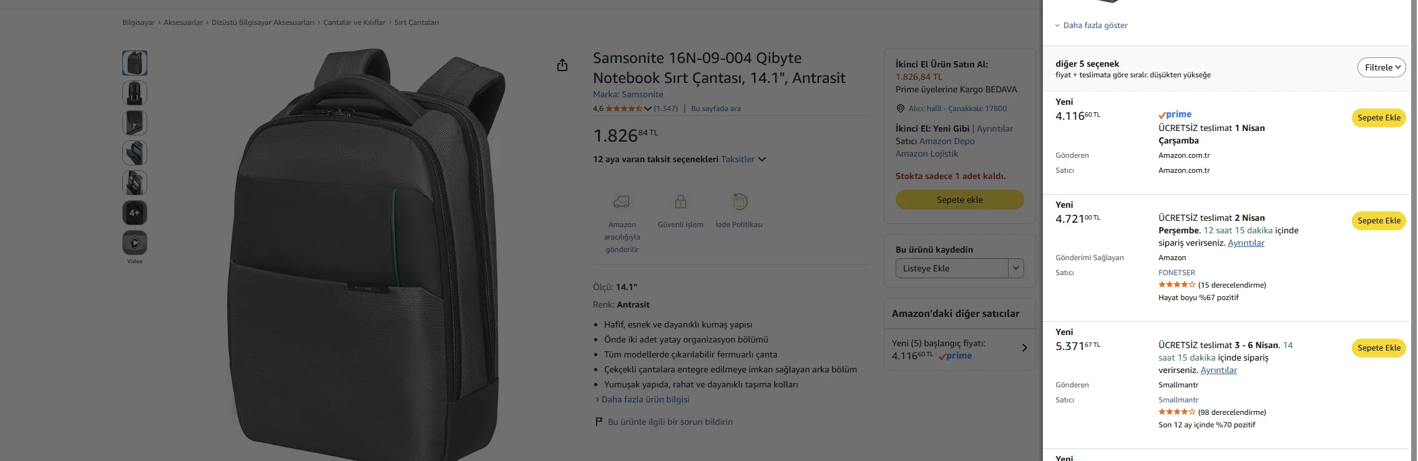Image resolution: width=1418 pixels, height=461 pixels.
Task: Add the 4.116 TL offer to cart
Action: (1378, 118)
